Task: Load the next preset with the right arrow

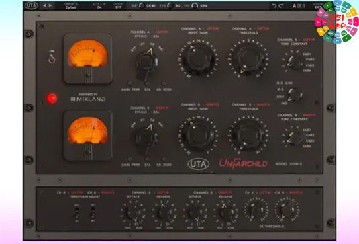Action: tap(50, 5)
